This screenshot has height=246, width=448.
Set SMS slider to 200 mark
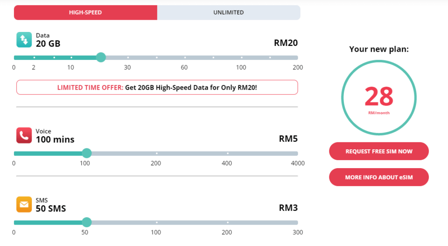coord(227,222)
